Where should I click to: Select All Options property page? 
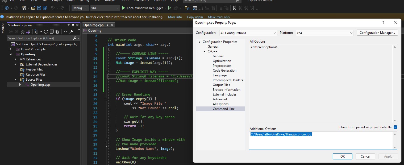pos(220,104)
